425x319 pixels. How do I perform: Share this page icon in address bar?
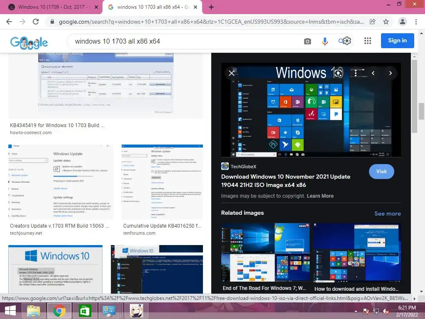click(373, 22)
